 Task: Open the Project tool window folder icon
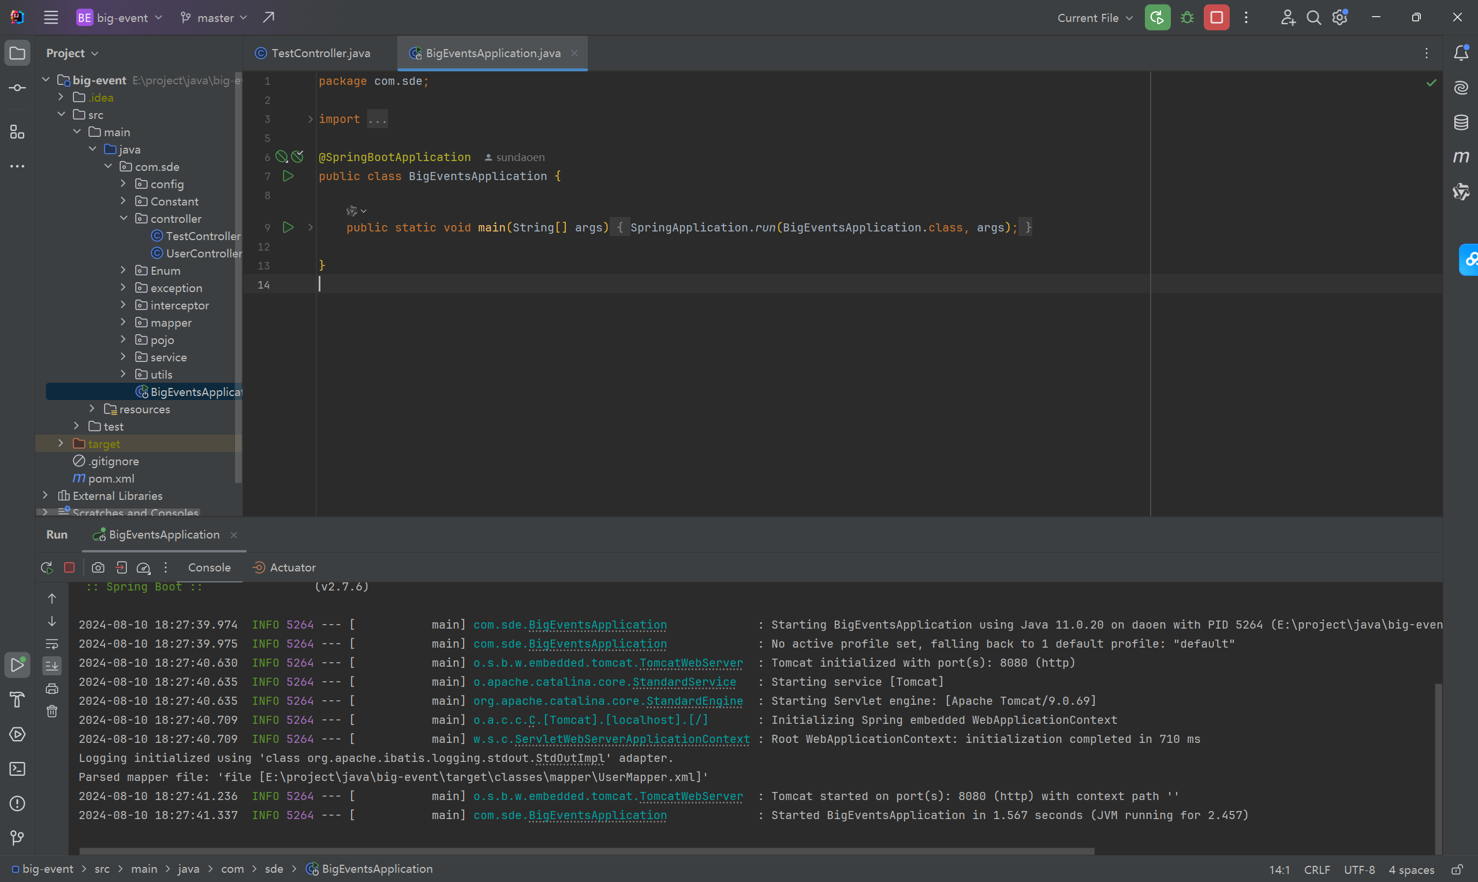[17, 53]
